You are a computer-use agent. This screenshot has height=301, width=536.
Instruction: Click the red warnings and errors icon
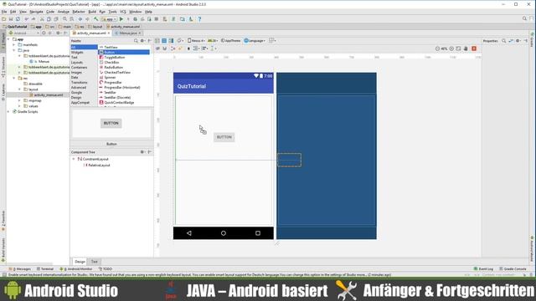click(x=474, y=48)
